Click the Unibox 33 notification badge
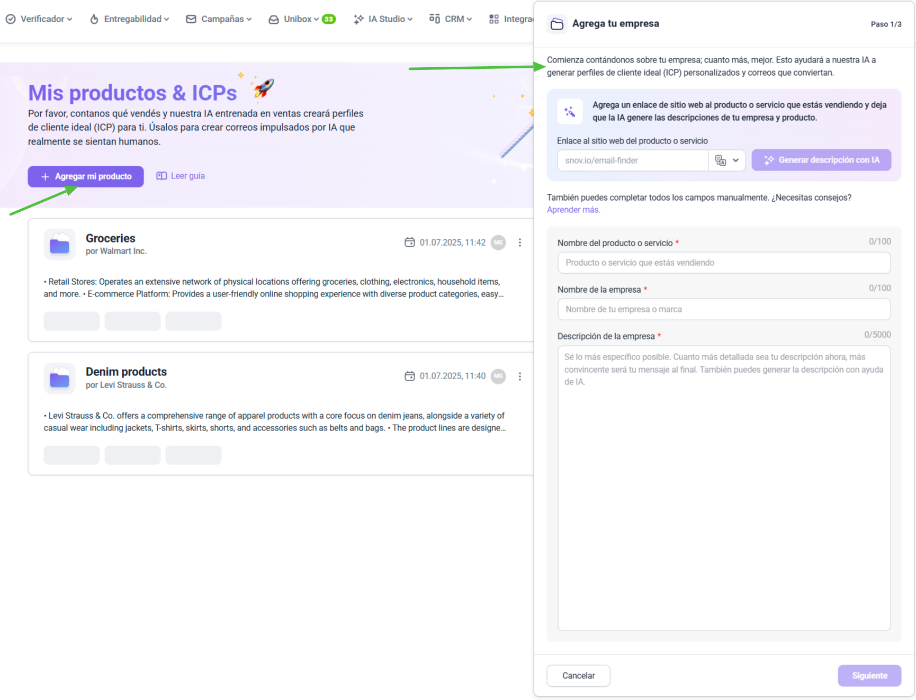 (329, 19)
